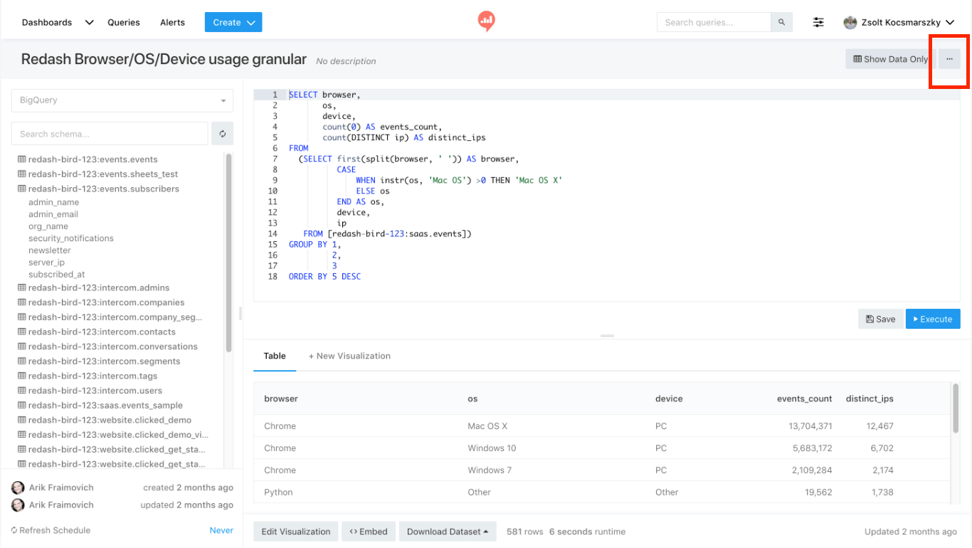Click editor line containing ORDER BY 5 DESC
This screenshot has height=548, width=972.
tap(324, 276)
